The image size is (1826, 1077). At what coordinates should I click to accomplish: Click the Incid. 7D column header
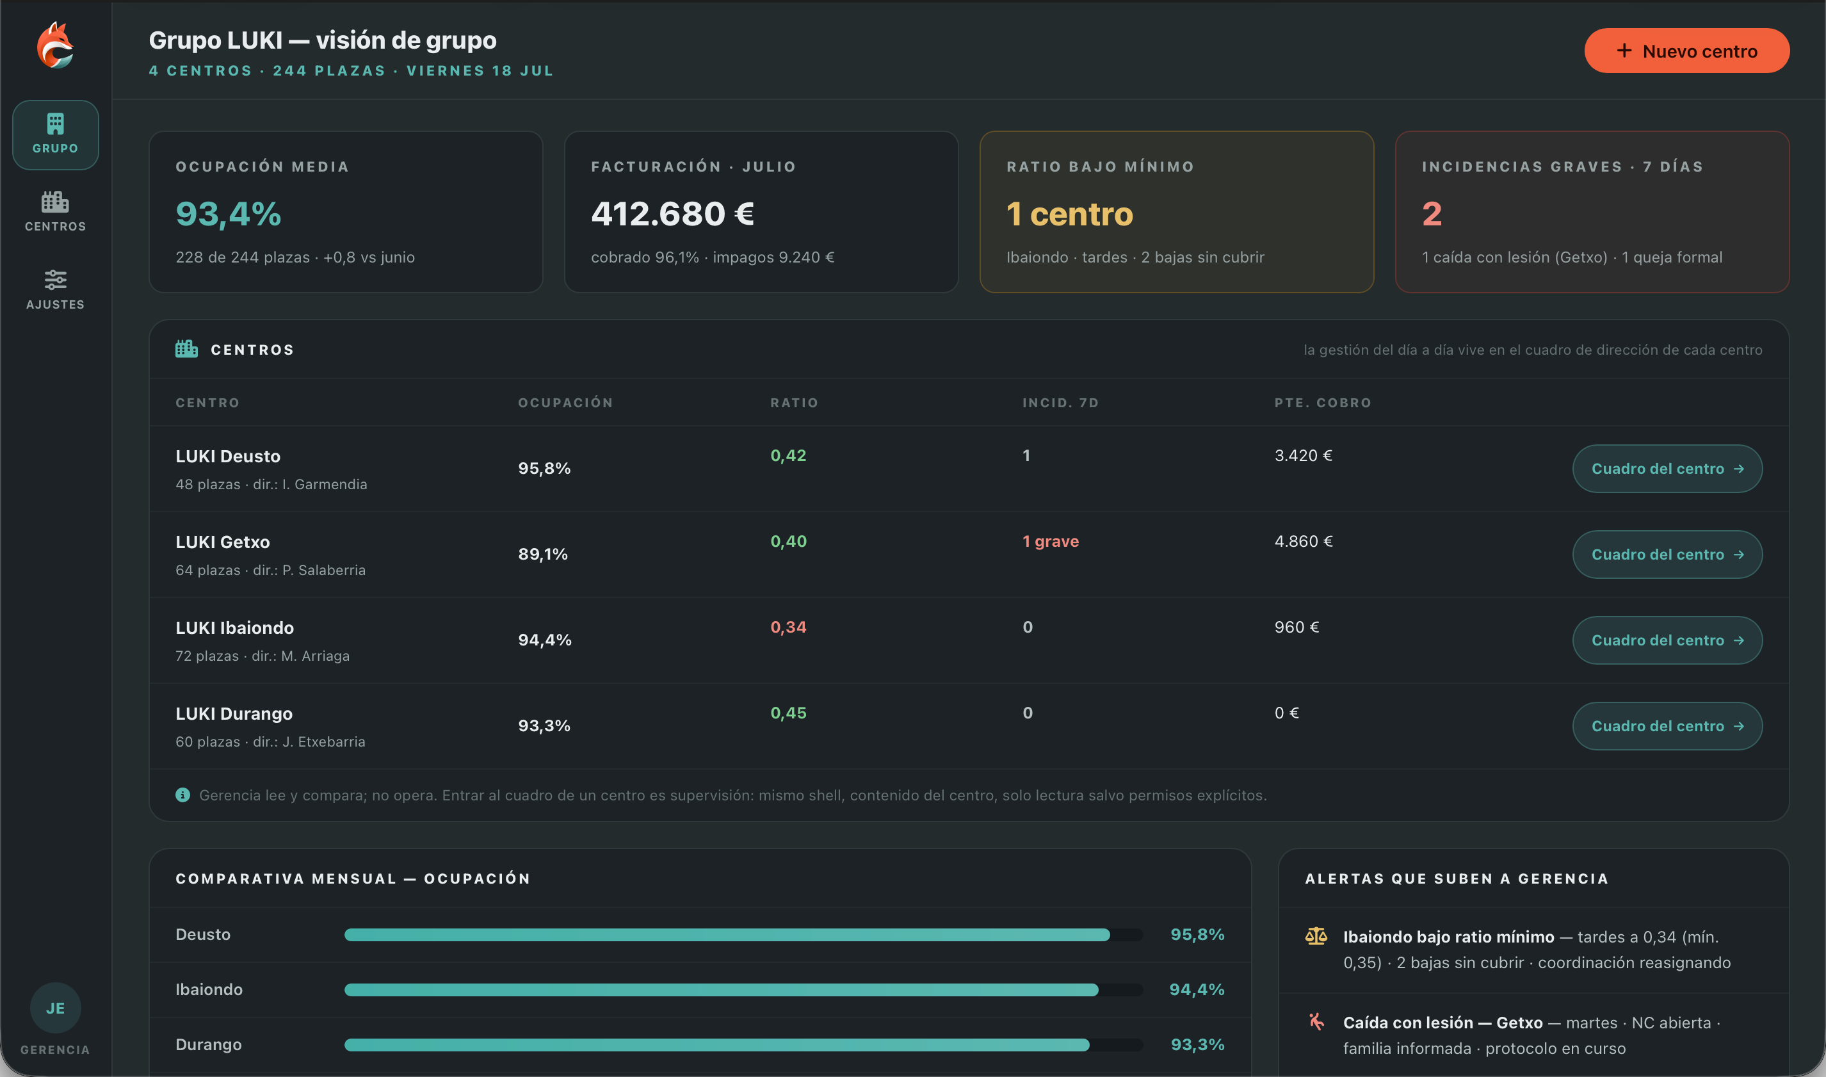(1061, 403)
